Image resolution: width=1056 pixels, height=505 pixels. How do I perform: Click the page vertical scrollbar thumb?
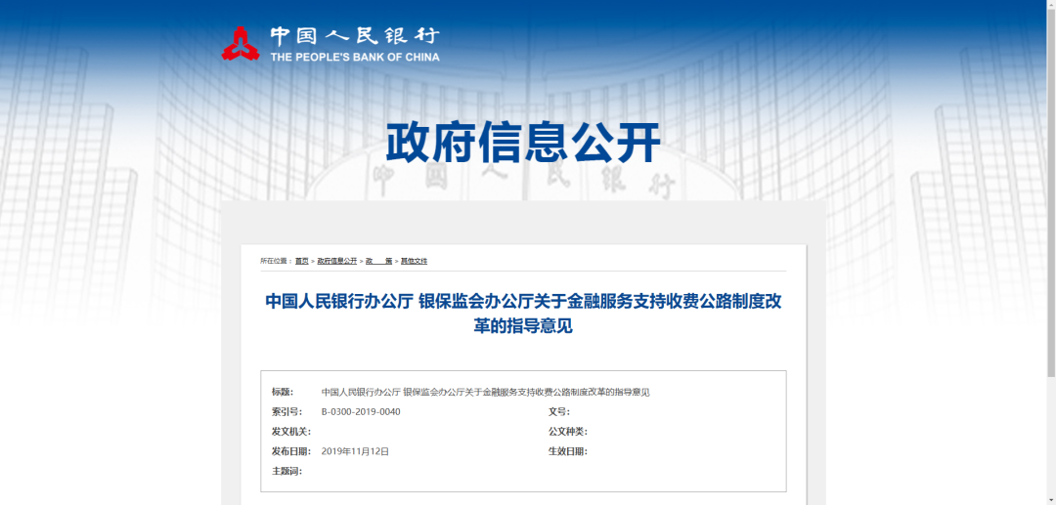1051,192
